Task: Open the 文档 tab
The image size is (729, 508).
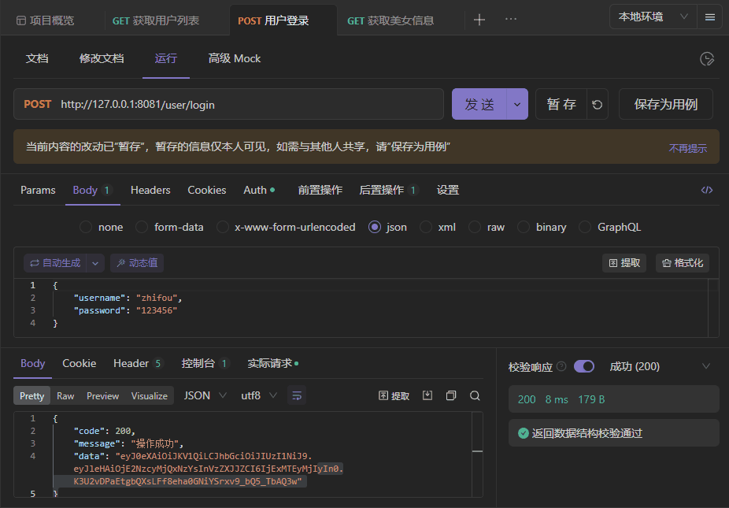Action: pos(37,58)
